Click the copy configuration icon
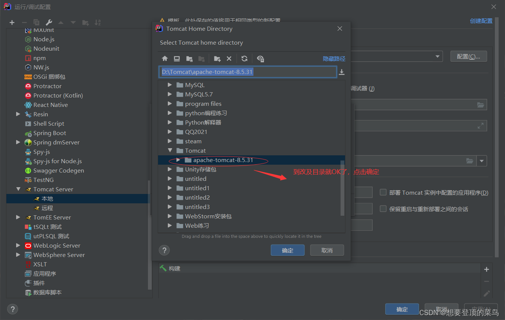The image size is (505, 320). pos(36,23)
